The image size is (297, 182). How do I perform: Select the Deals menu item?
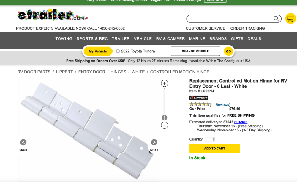click(x=254, y=39)
